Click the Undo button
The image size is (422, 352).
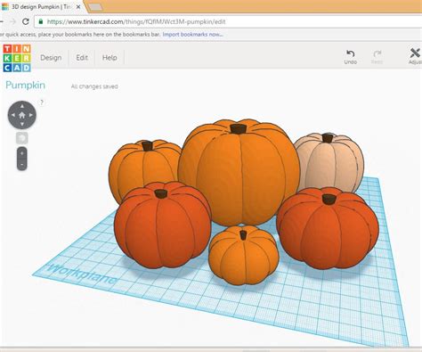pyautogui.click(x=351, y=57)
